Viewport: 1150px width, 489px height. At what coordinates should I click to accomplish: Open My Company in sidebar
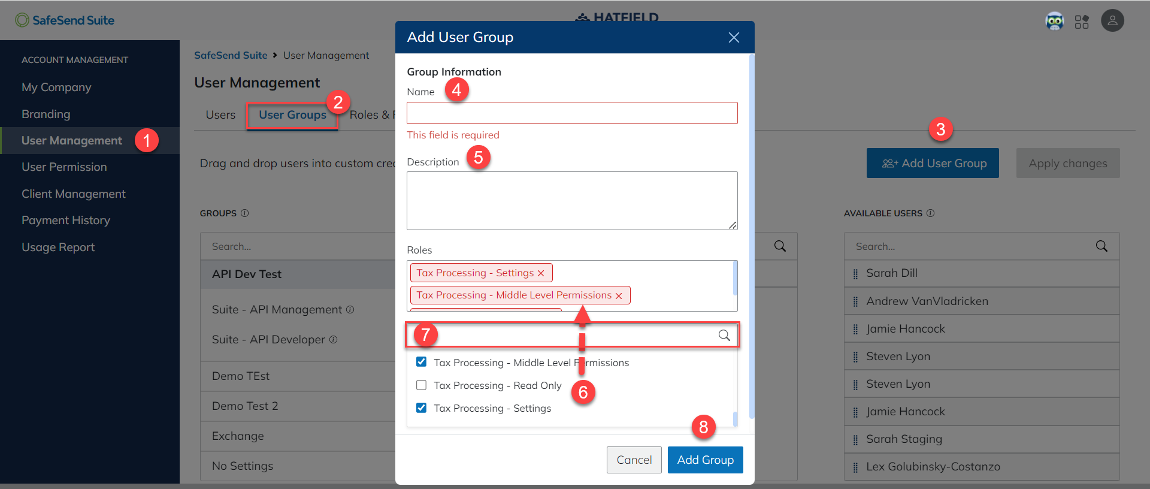click(x=56, y=87)
